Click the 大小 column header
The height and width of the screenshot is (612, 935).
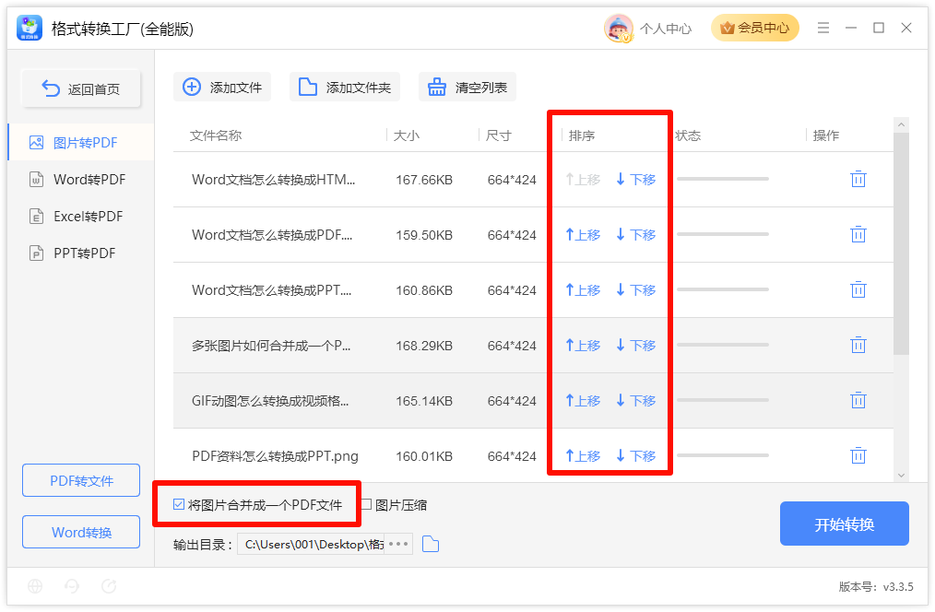407,135
